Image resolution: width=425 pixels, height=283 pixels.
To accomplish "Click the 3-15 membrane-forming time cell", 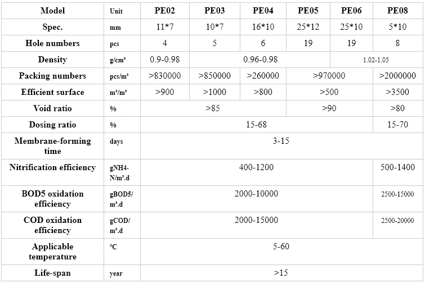I will click(x=281, y=141).
